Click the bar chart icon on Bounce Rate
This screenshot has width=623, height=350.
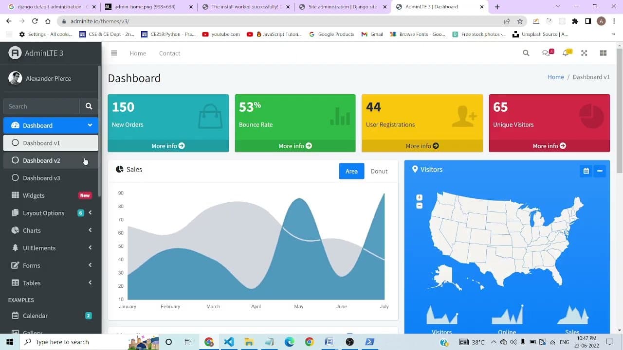[340, 116]
